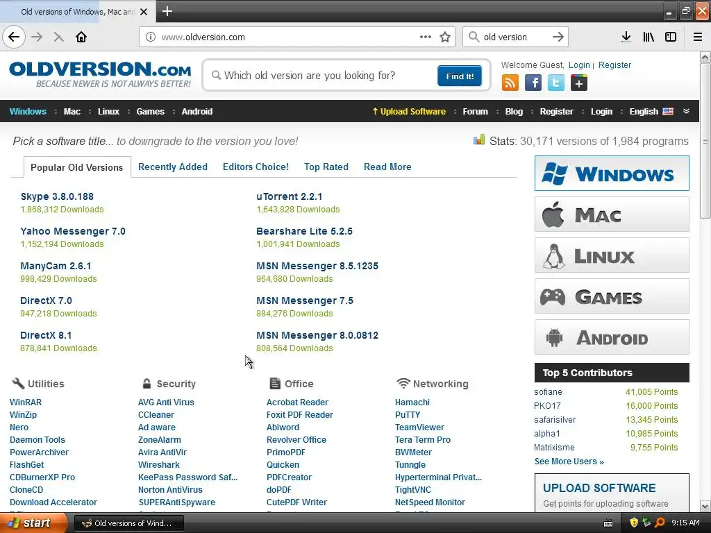This screenshot has width=711, height=533.
Task: Close the Old versions tab
Action: tap(144, 12)
